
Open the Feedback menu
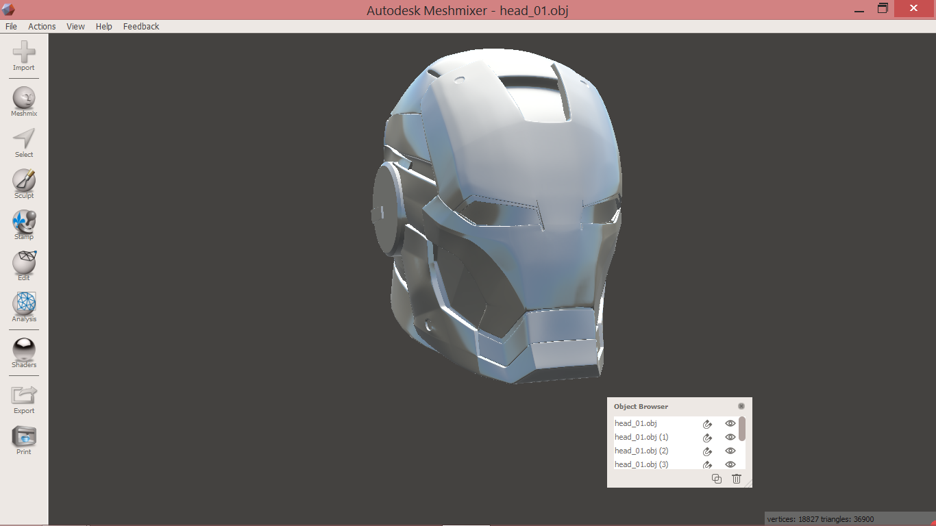[x=141, y=26]
